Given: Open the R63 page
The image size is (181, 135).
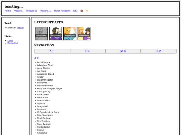Looking at the screenshot, I should click(75, 11).
